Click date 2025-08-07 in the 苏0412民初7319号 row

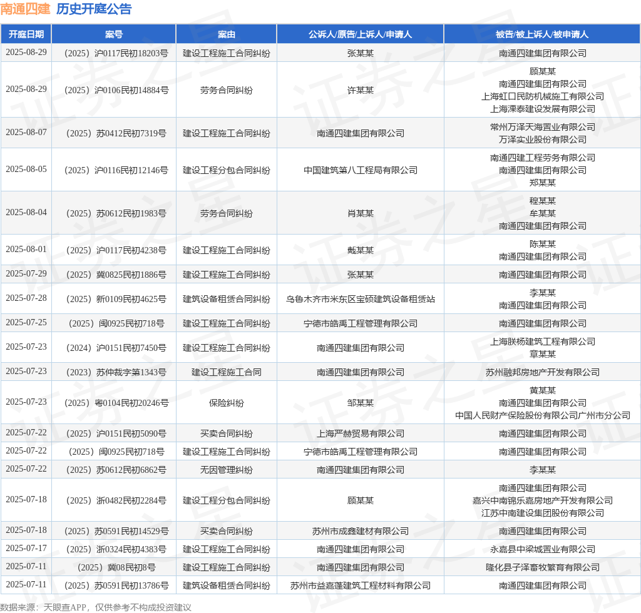pyautogui.click(x=26, y=133)
